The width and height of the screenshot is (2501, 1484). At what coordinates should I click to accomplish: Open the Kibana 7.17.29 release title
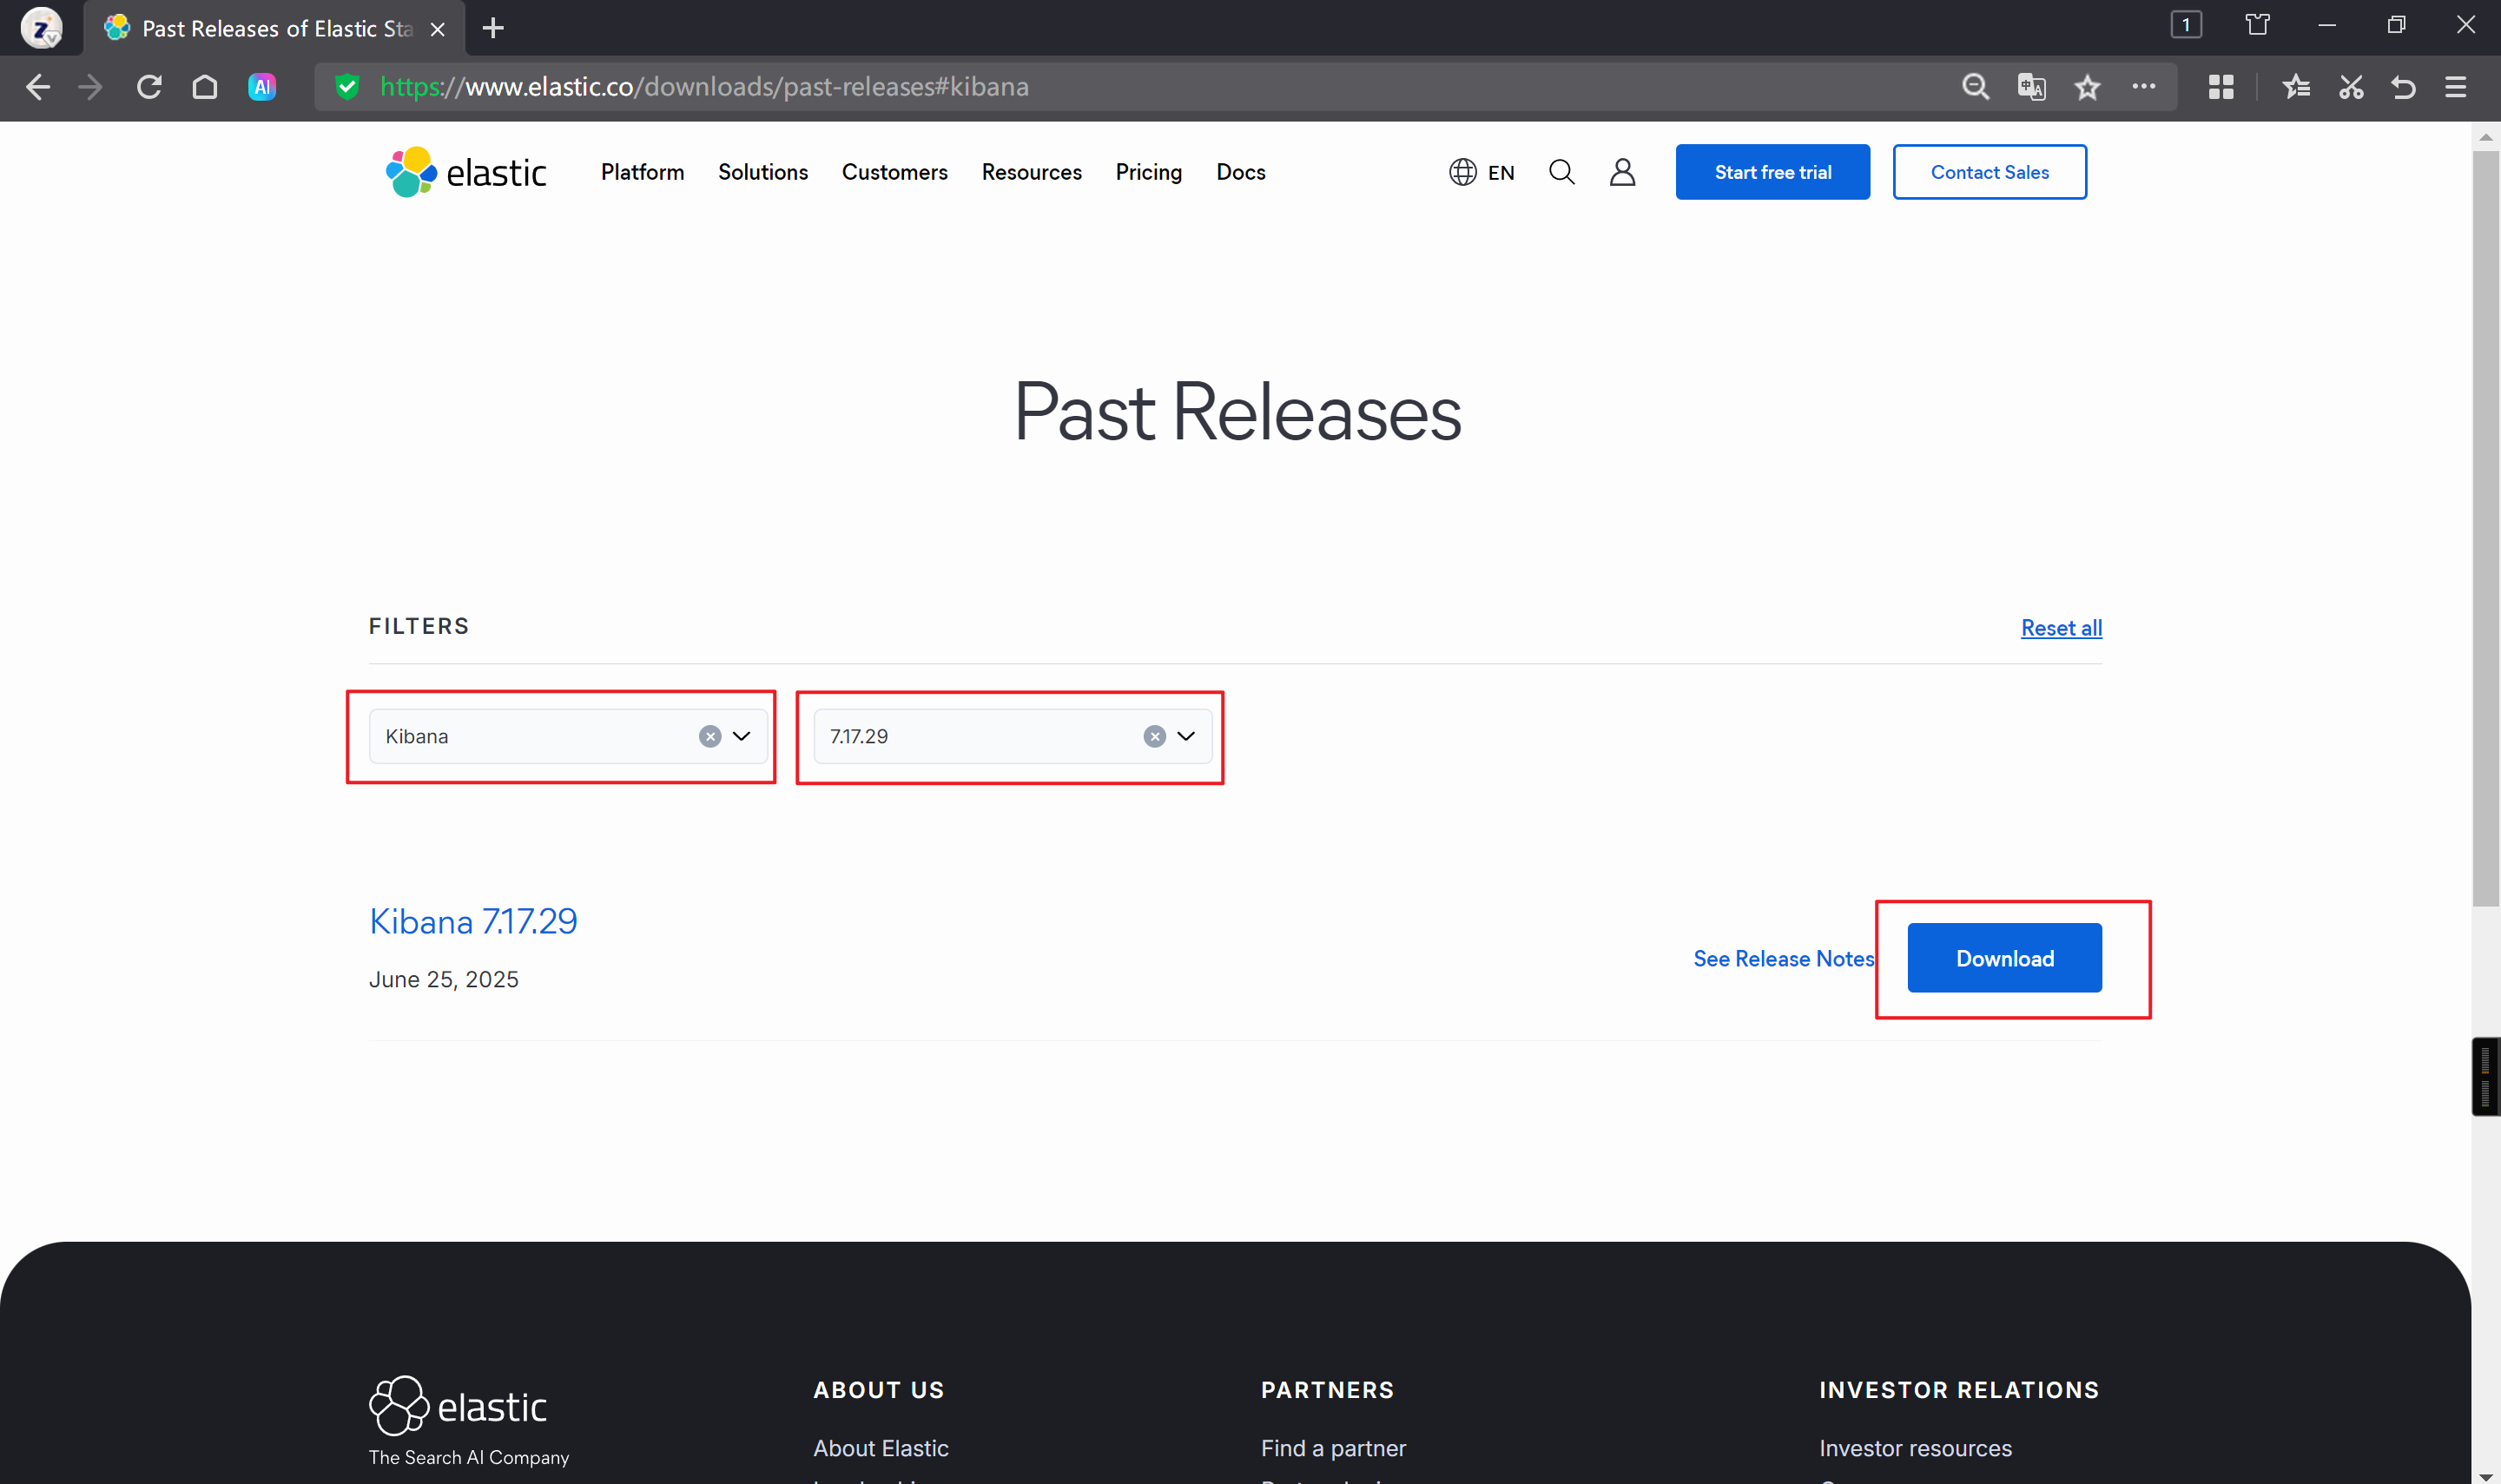tap(473, 921)
